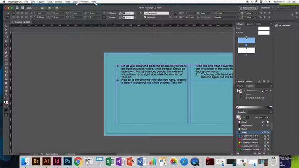
Task: Select the Untitled-3 document tab
Action: pyautogui.click(x=22, y=22)
